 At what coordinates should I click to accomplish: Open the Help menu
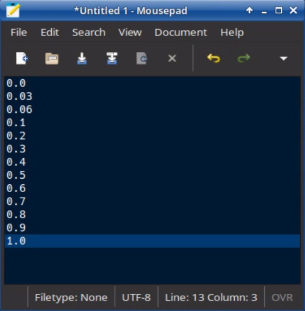click(232, 32)
